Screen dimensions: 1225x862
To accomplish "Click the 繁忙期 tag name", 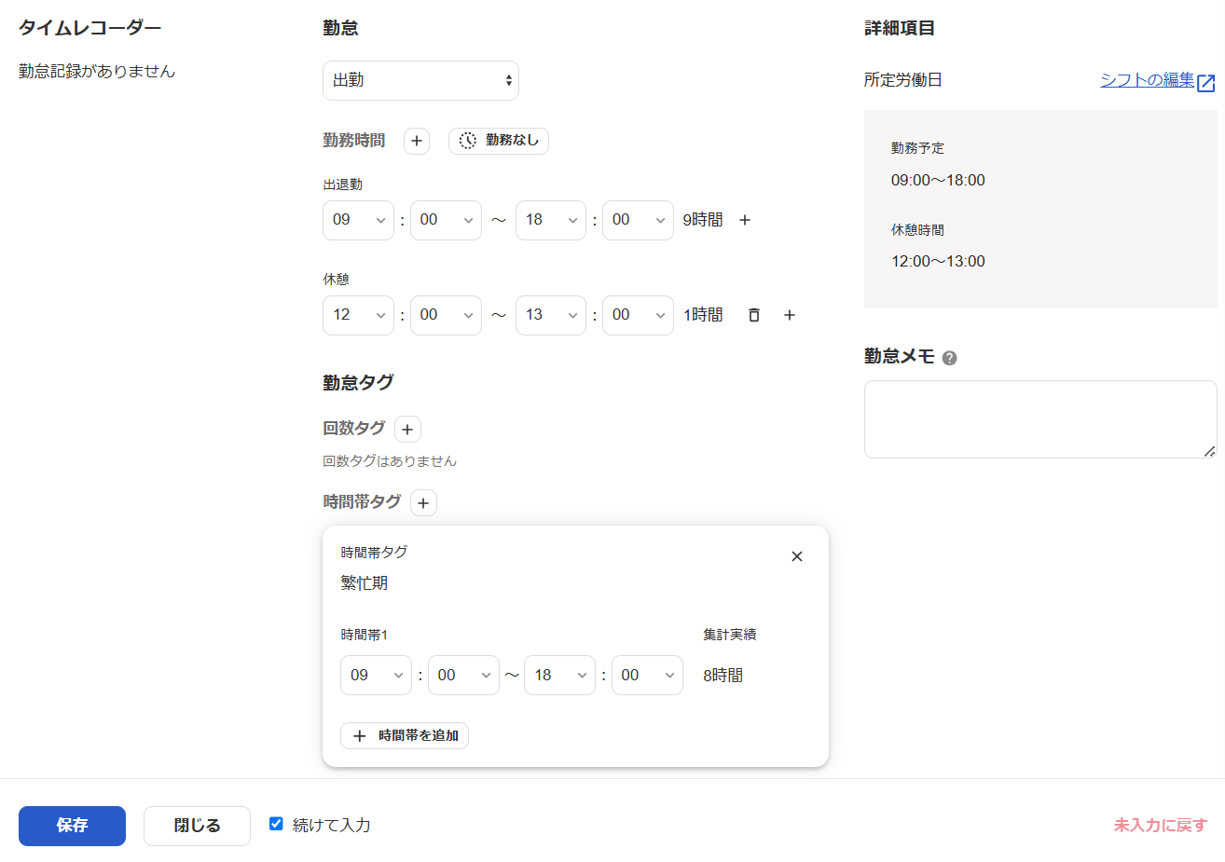I will (x=365, y=583).
